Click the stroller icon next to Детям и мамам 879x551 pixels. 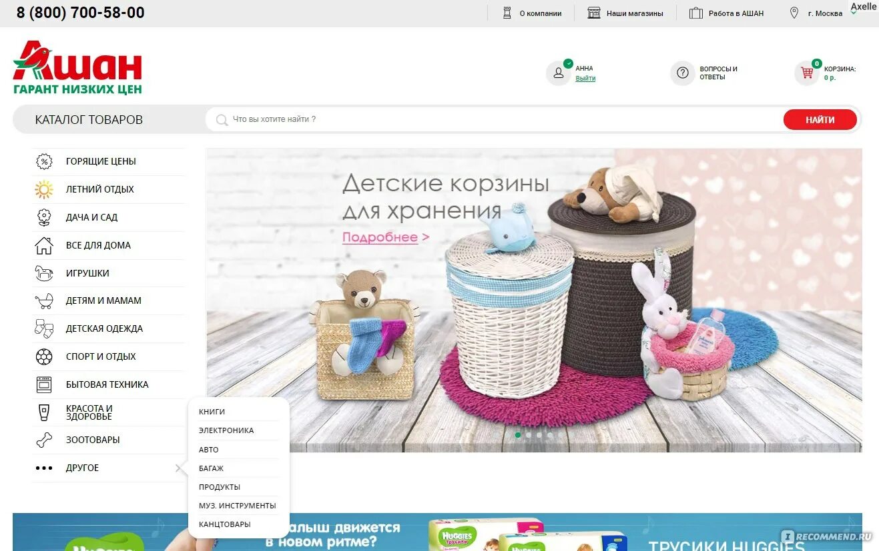(43, 300)
